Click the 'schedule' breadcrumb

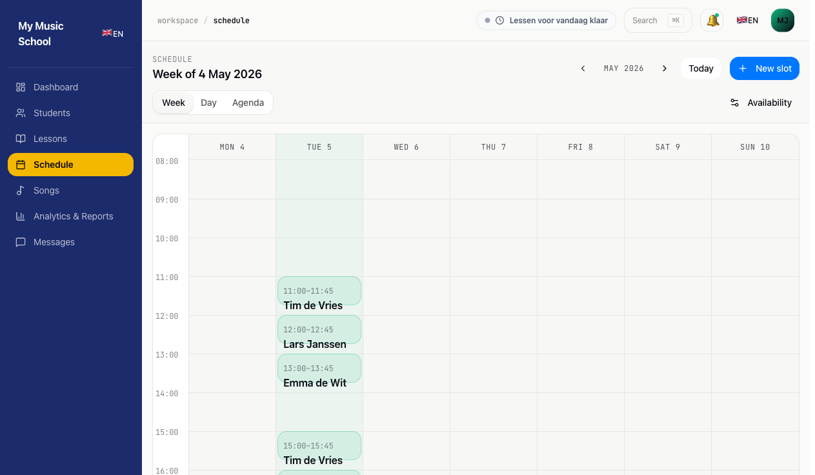tap(232, 21)
